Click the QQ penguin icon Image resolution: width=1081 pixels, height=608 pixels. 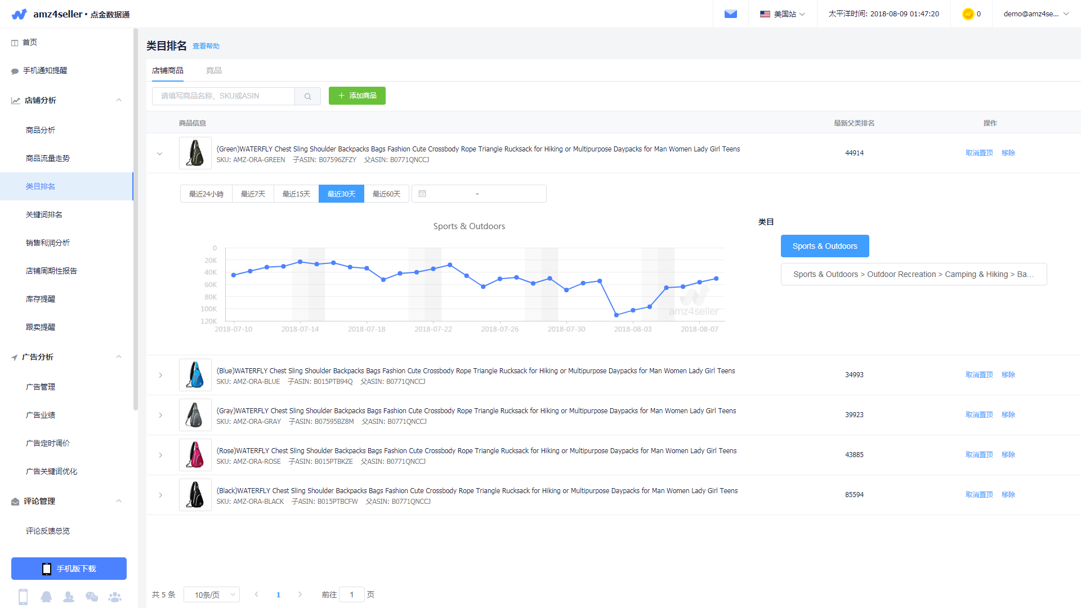(46, 597)
